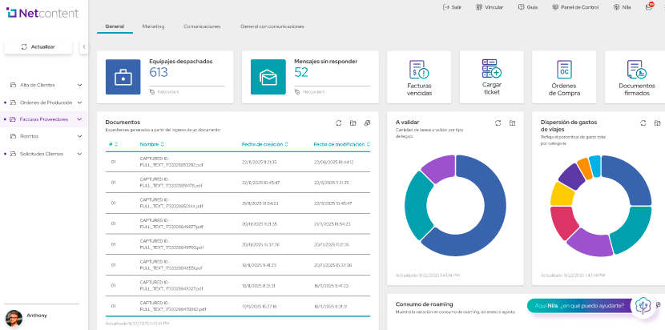
Task: Open Órdenes de Compra shortcut
Action: (564, 69)
